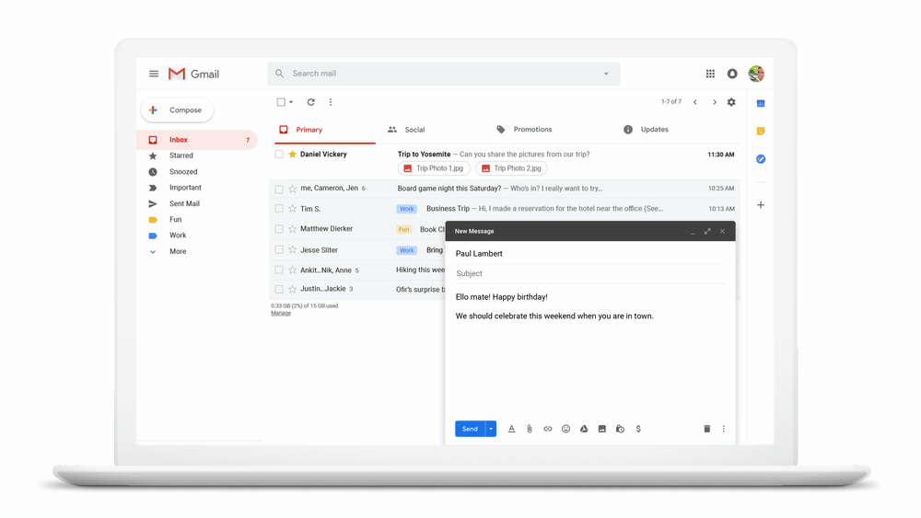Insert a link using the link icon
This screenshot has width=921, height=518.
(547, 429)
